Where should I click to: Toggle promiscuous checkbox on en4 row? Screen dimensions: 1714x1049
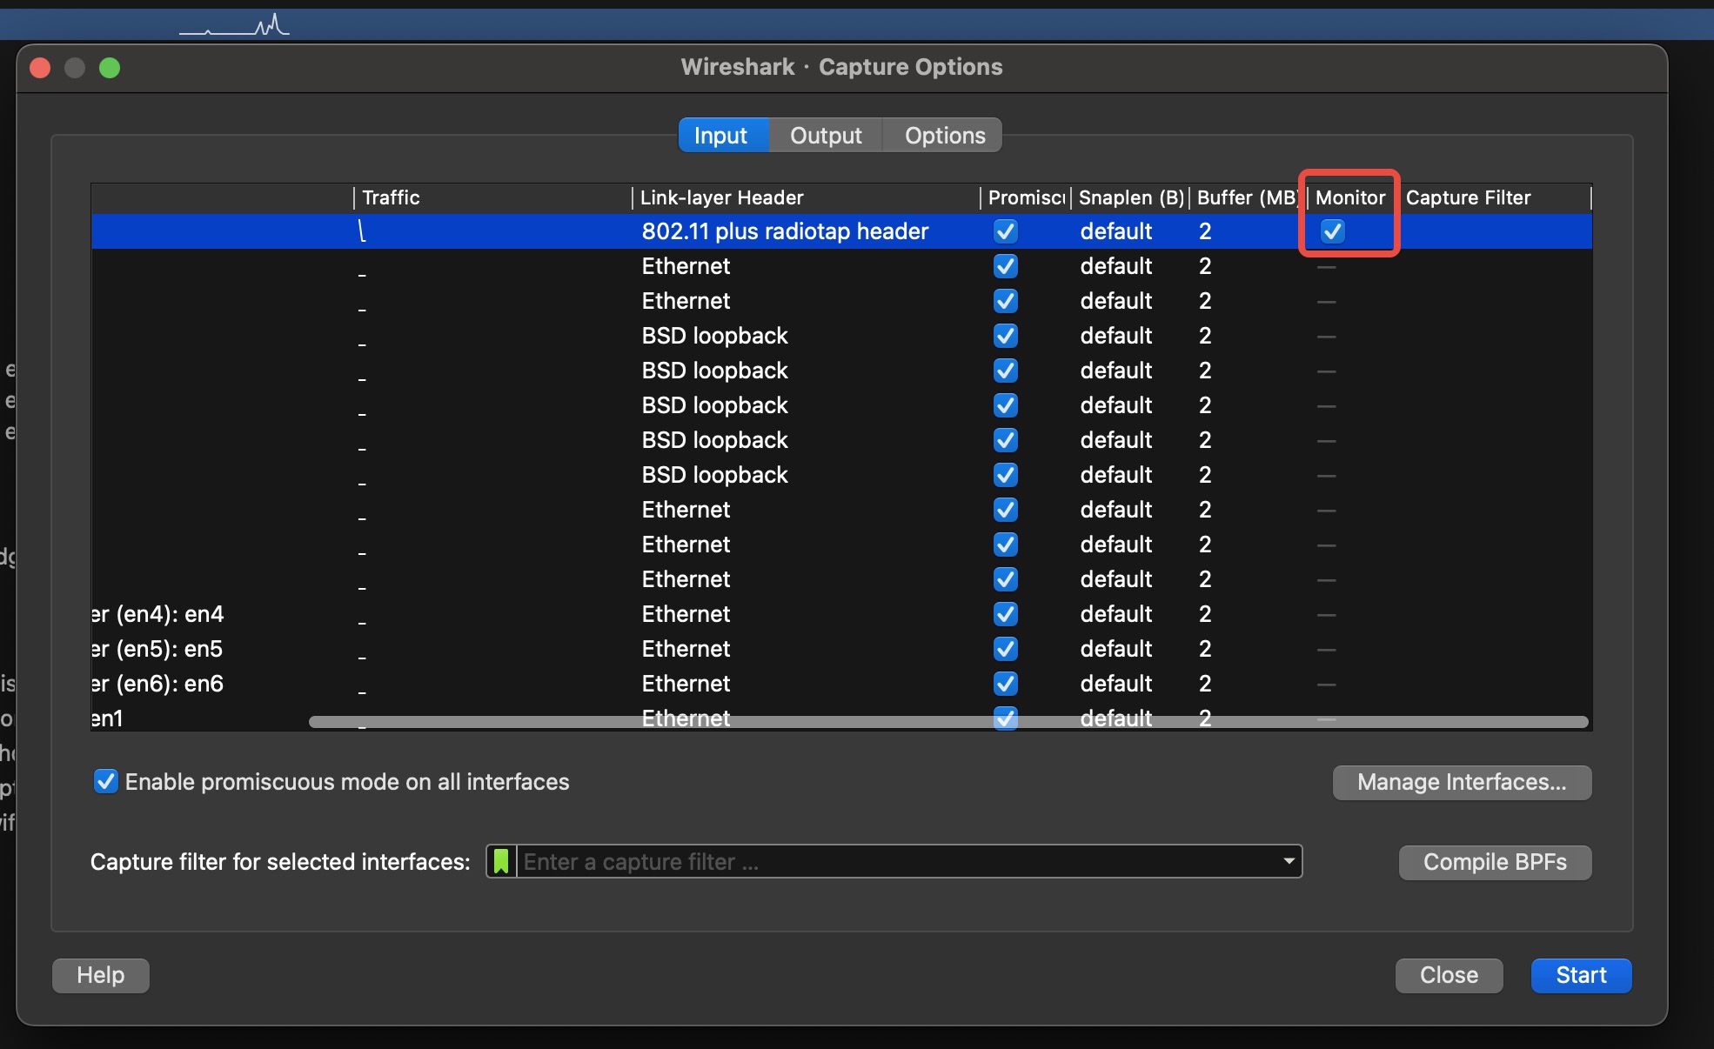pos(1005,614)
